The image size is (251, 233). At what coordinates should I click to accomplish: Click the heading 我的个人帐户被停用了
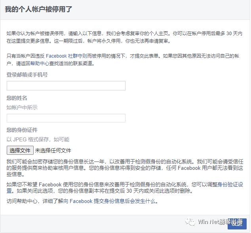(38, 9)
